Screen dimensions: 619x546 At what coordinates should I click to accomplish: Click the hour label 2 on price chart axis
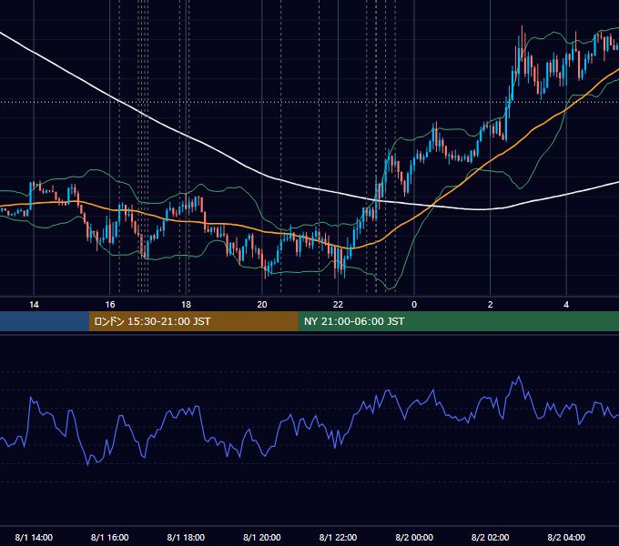491,305
